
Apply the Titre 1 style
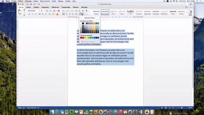[113, 12]
